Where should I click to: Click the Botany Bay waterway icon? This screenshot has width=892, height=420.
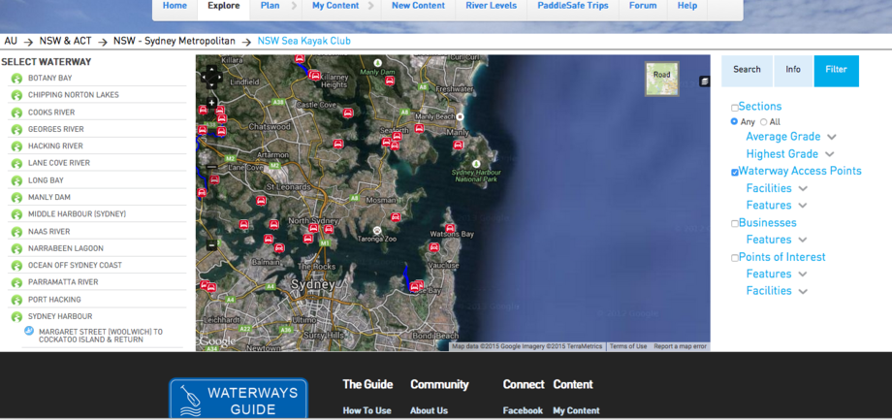pyautogui.click(x=16, y=79)
